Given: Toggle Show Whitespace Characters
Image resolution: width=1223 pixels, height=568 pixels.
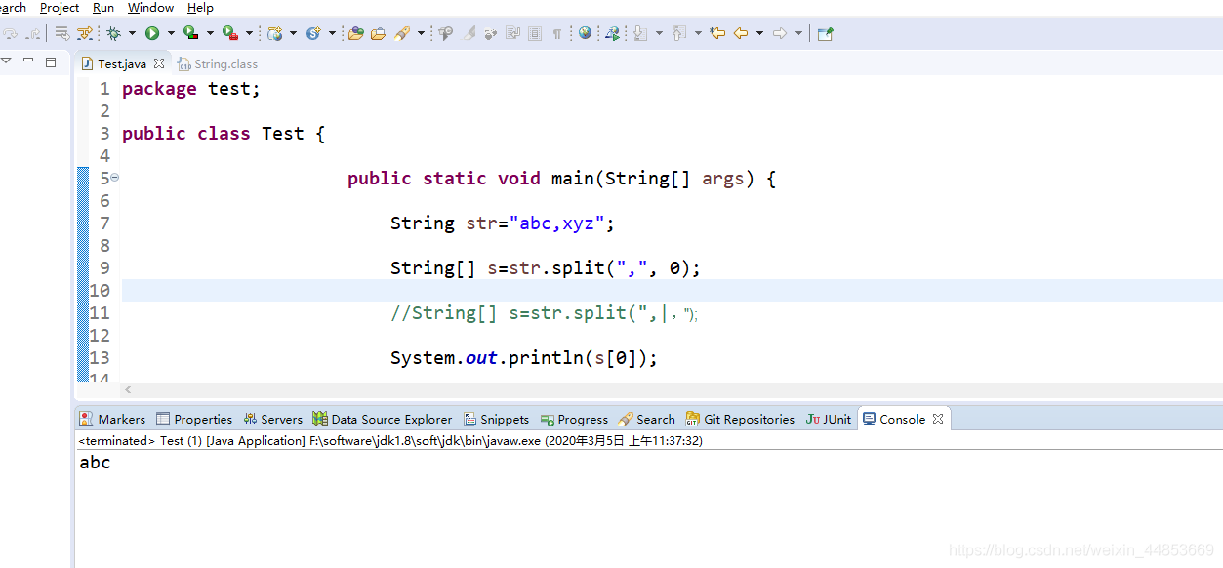Looking at the screenshot, I should (557, 32).
